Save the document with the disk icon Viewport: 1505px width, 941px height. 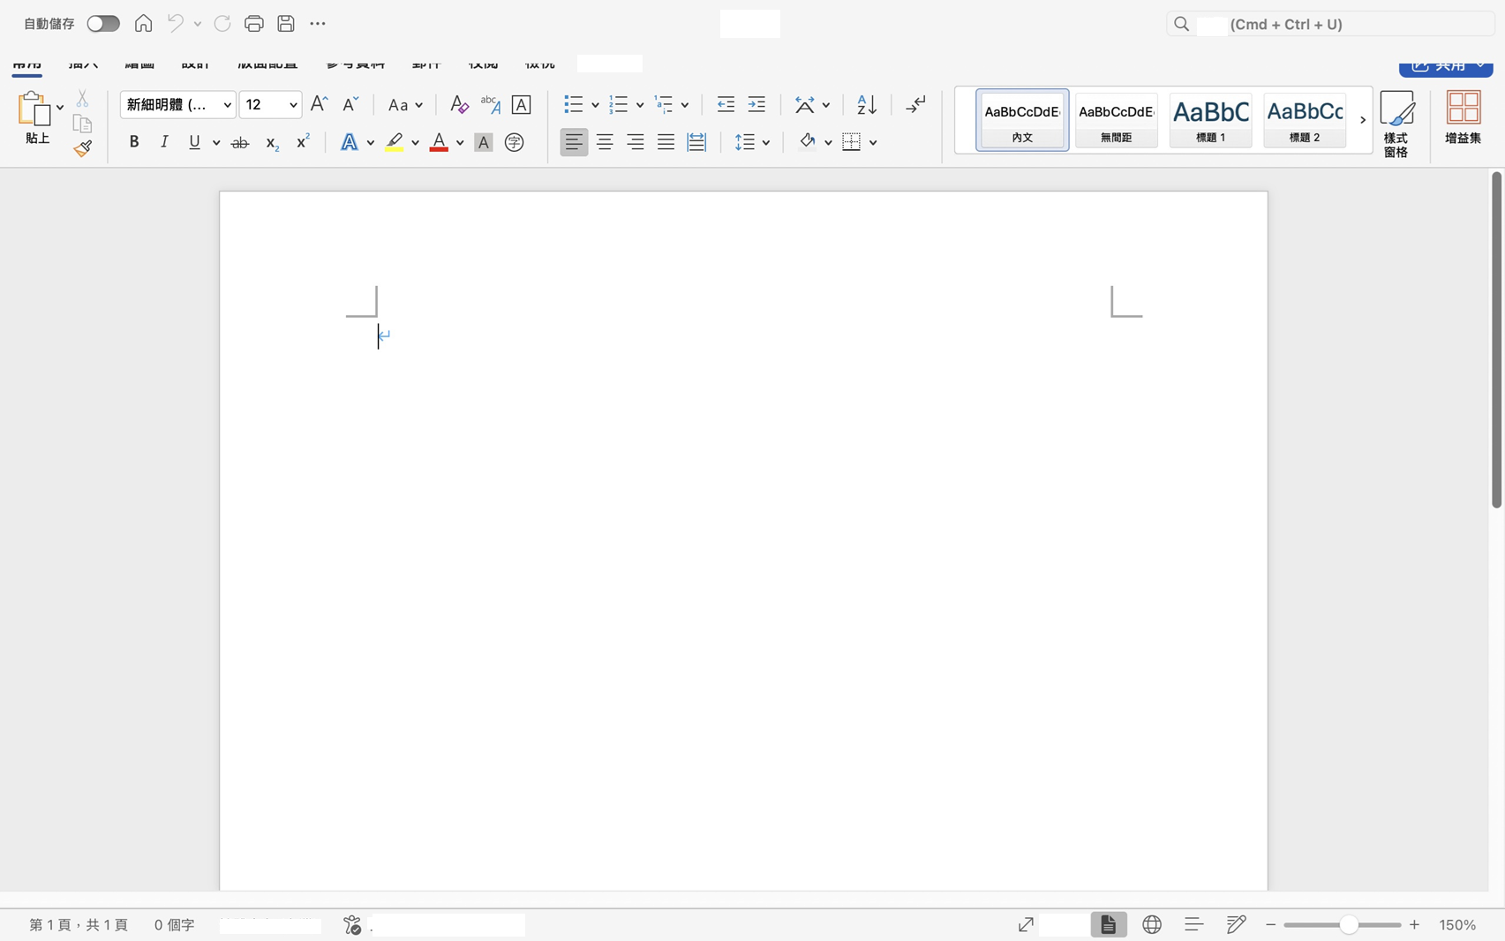pos(286,24)
